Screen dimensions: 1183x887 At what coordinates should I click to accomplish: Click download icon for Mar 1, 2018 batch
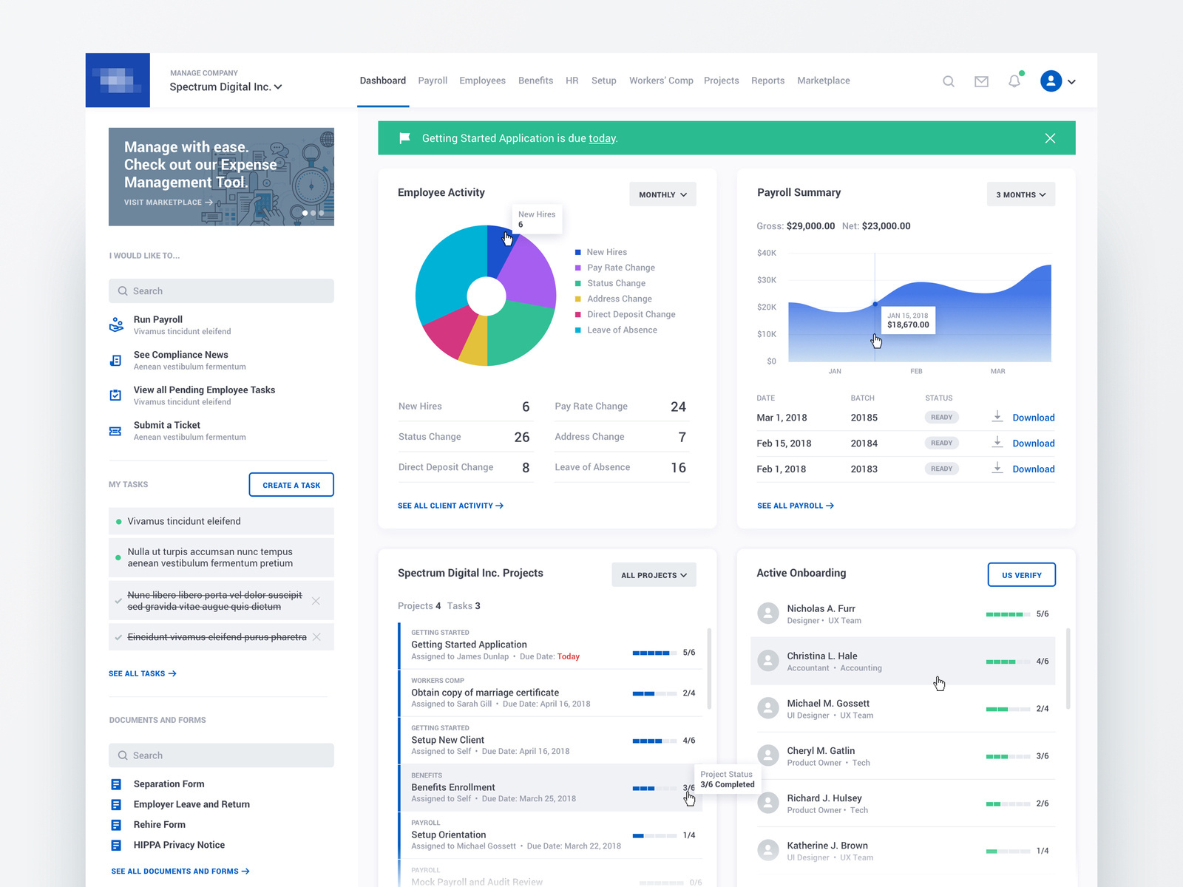click(997, 417)
